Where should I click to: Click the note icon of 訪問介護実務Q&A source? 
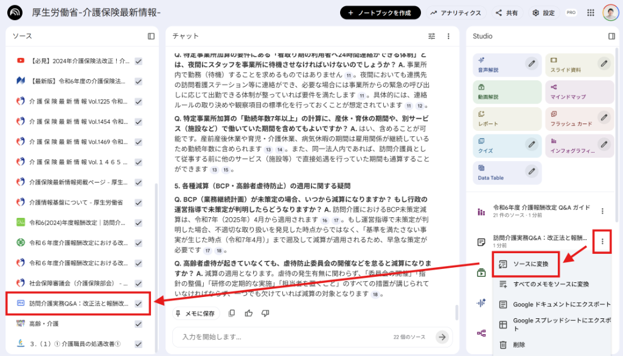click(21, 303)
